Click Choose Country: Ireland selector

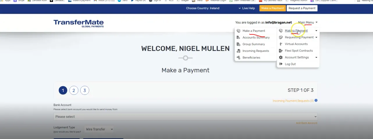point(203,8)
